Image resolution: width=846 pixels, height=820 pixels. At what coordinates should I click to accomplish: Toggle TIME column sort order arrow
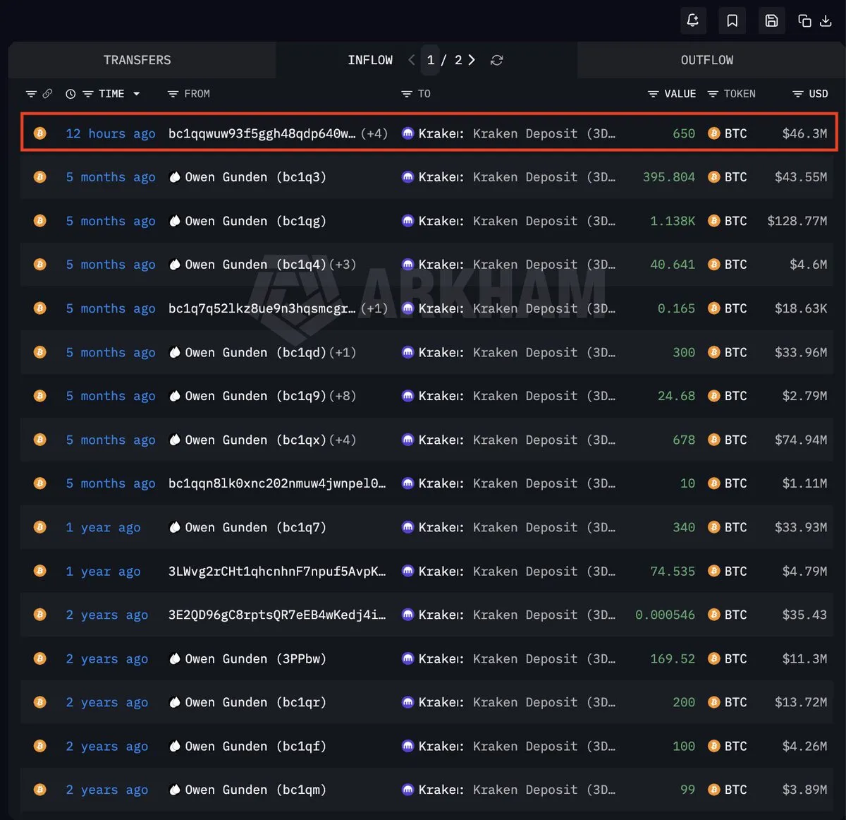137,94
